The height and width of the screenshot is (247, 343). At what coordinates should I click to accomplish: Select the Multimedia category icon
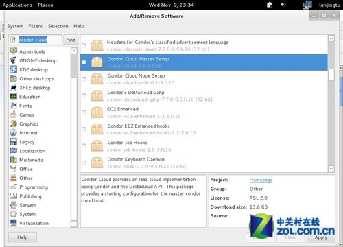pyautogui.click(x=13, y=160)
